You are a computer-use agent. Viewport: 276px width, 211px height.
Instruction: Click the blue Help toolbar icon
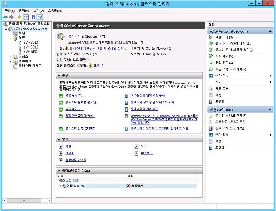(33, 17)
